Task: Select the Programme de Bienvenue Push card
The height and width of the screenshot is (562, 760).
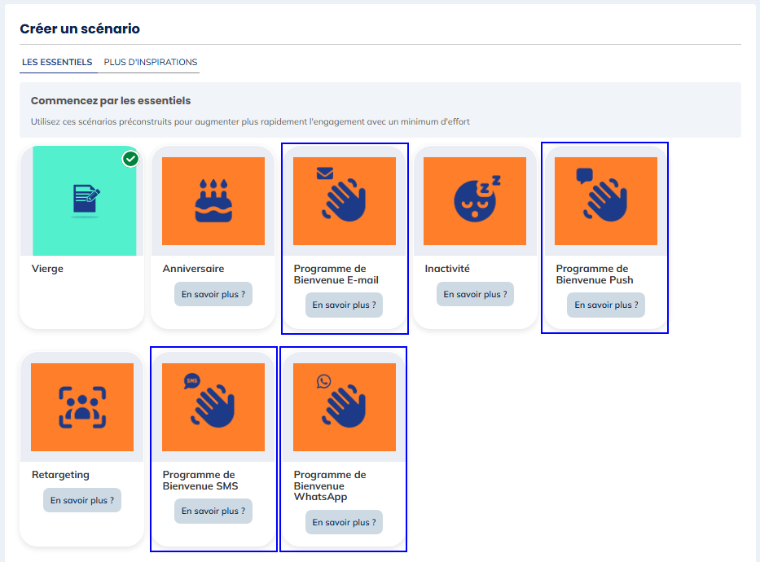Action: 604,237
